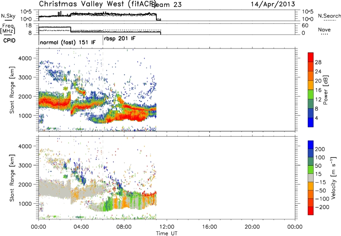This screenshot has width=341, height=236.
Task: Click the gray ground-scatter band in velocity panel
Action: 55,188
